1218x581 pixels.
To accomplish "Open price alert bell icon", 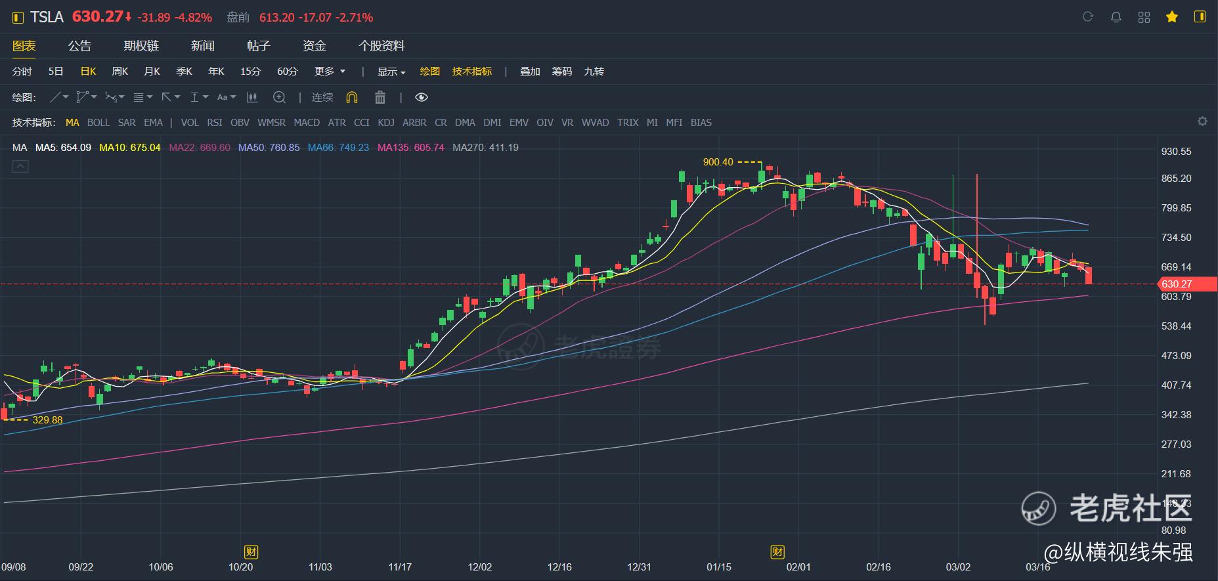I will click(1116, 17).
